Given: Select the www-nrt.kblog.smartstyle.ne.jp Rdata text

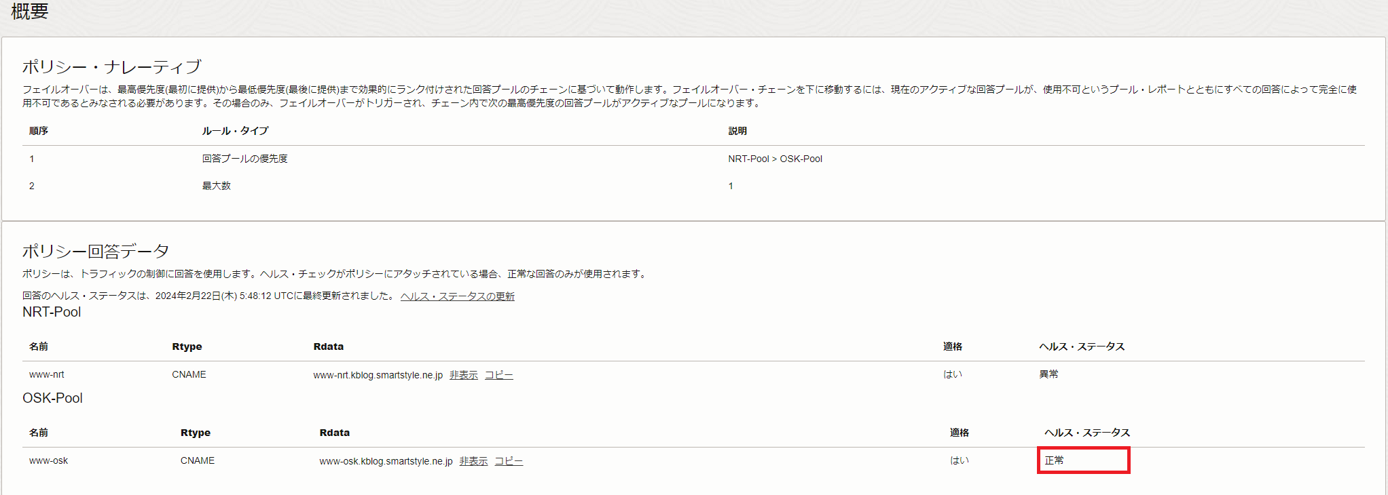Looking at the screenshot, I should coord(378,375).
